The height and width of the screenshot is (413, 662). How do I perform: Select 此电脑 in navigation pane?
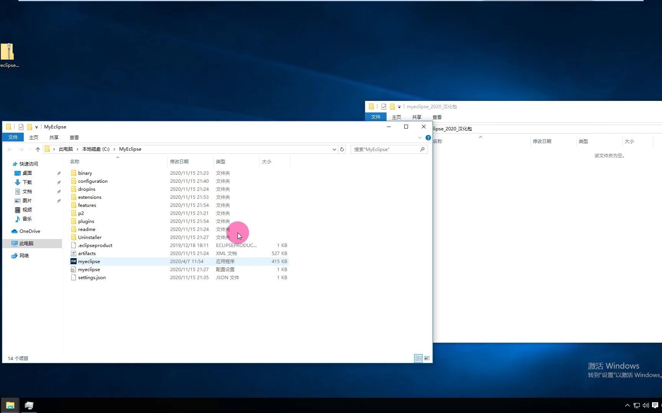[26, 243]
